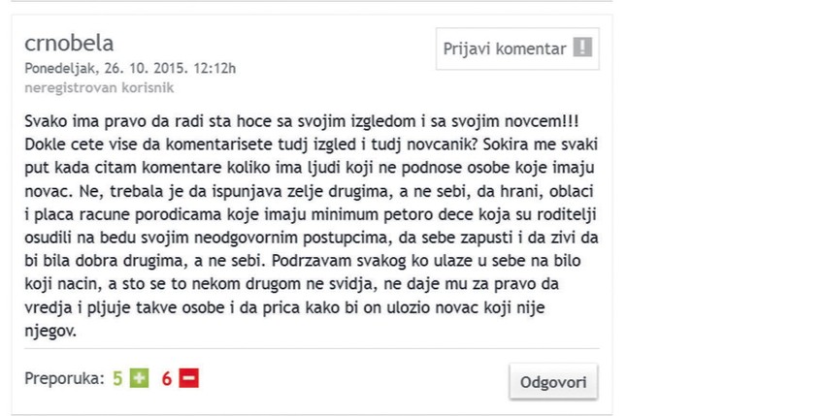Click the red negative vote count 6
825x416 pixels.
[x=167, y=379]
